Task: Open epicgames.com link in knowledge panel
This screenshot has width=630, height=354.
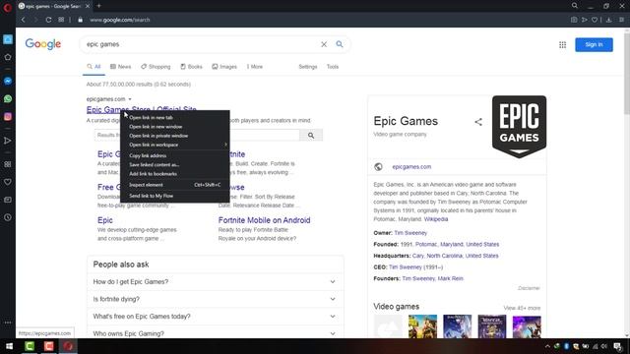Action: pyautogui.click(x=411, y=166)
